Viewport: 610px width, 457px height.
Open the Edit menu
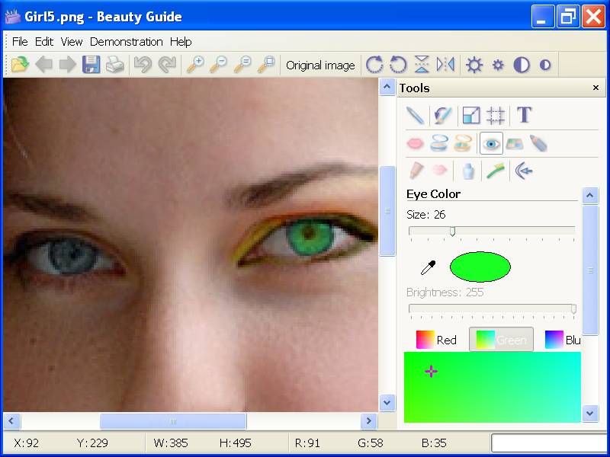(x=44, y=42)
